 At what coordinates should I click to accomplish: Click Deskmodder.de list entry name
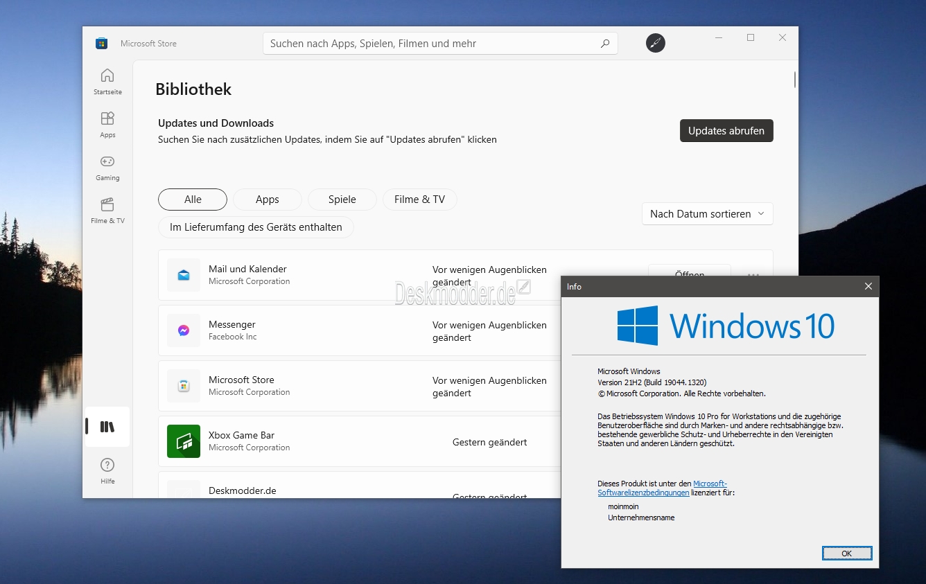tap(243, 490)
